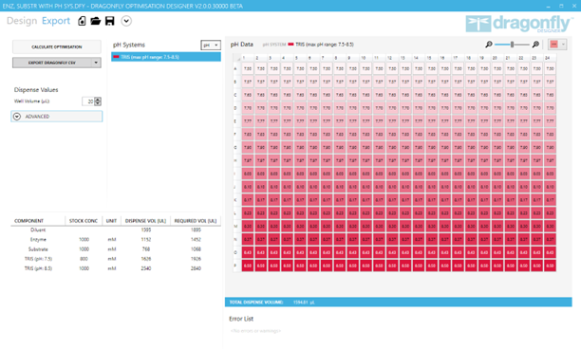The image size is (581, 349).
Task: Sort by Required Vol (µL) header
Action: 196,221
